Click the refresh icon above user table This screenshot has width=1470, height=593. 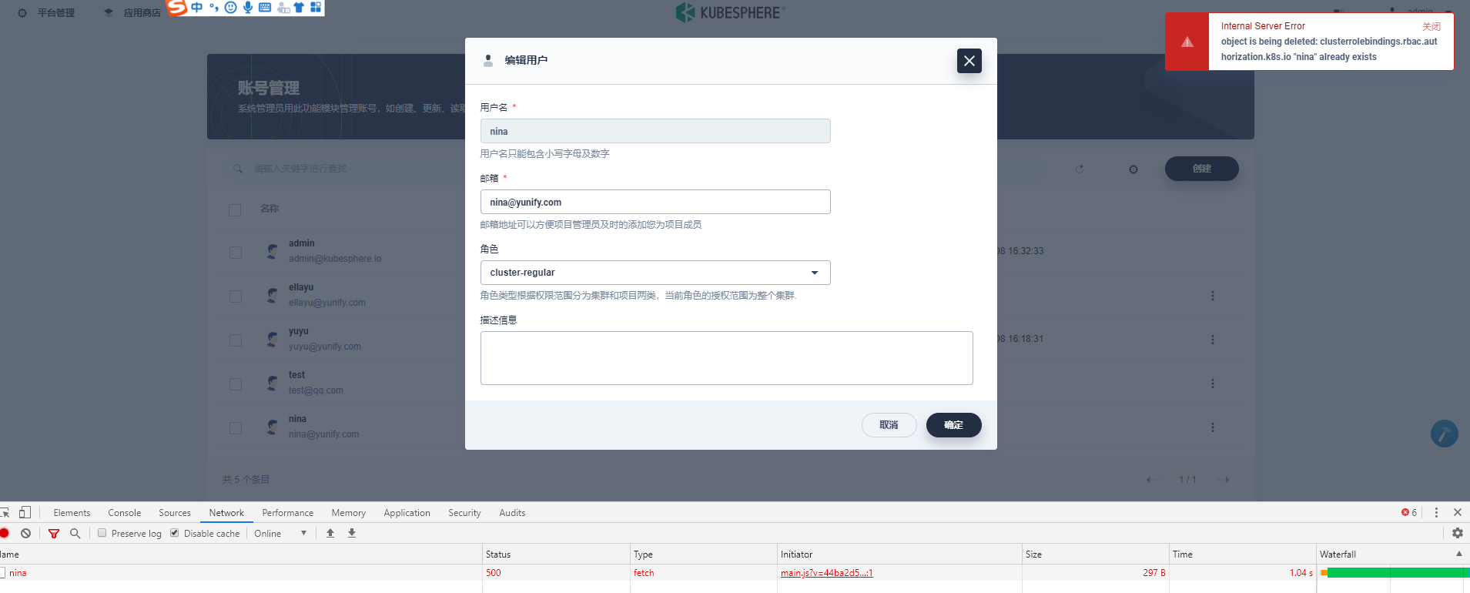pyautogui.click(x=1080, y=169)
